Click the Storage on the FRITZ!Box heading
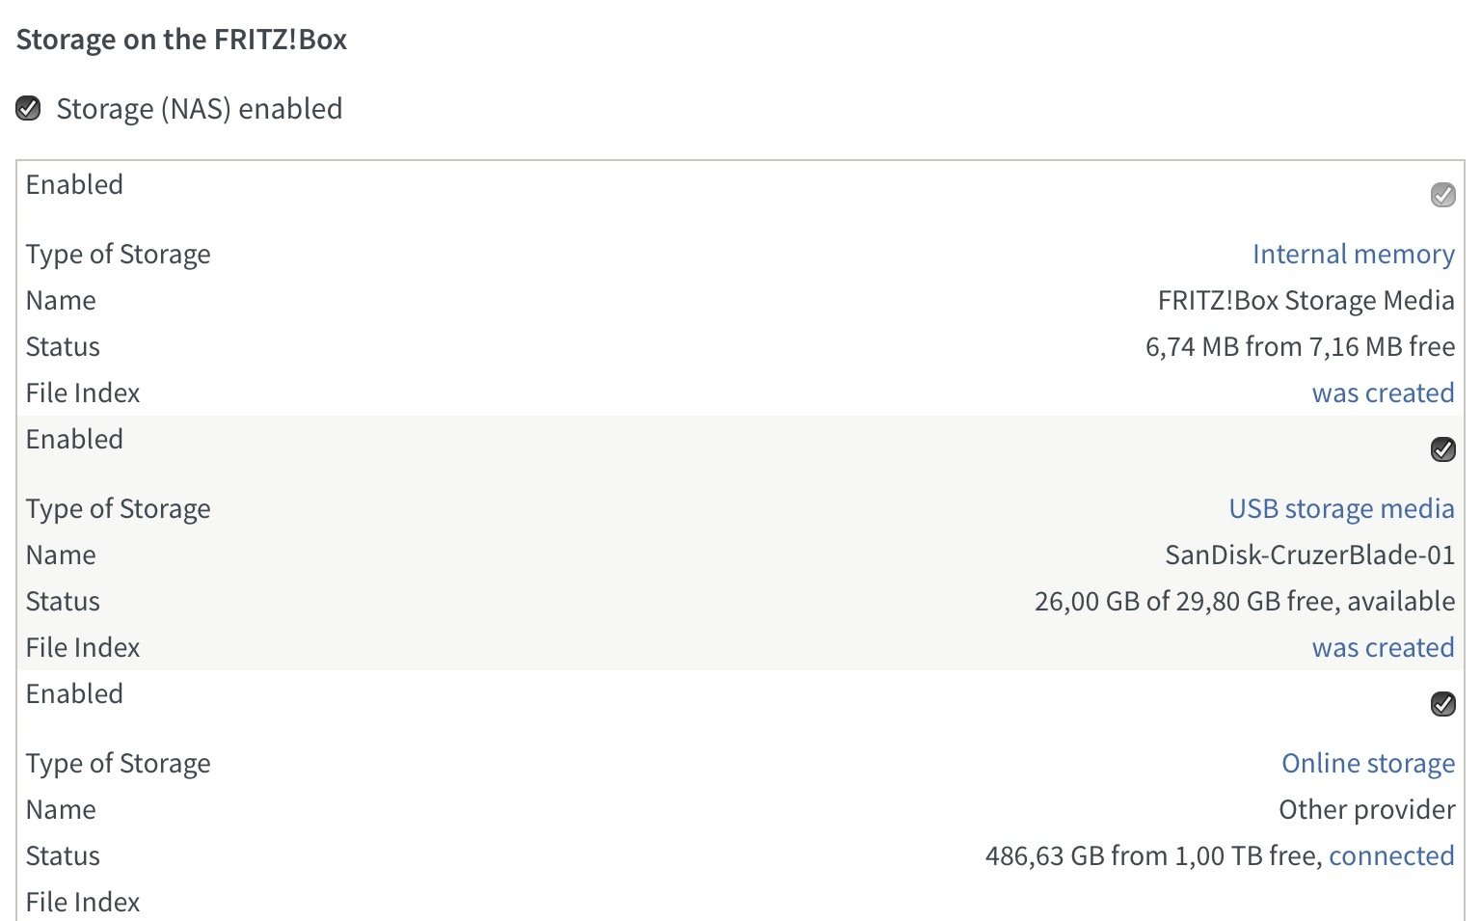This screenshot has width=1481, height=921. [181, 40]
